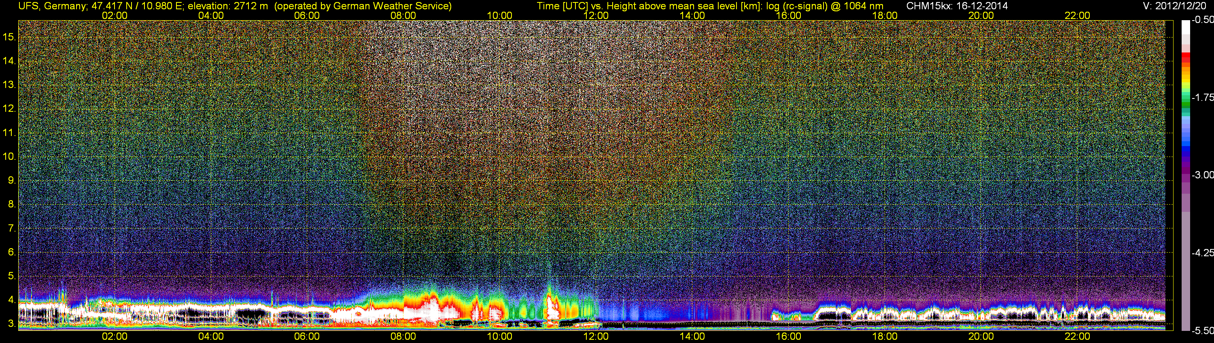Click the "14:00" label on the top time axis
The height and width of the screenshot is (343, 1214).
692,15
